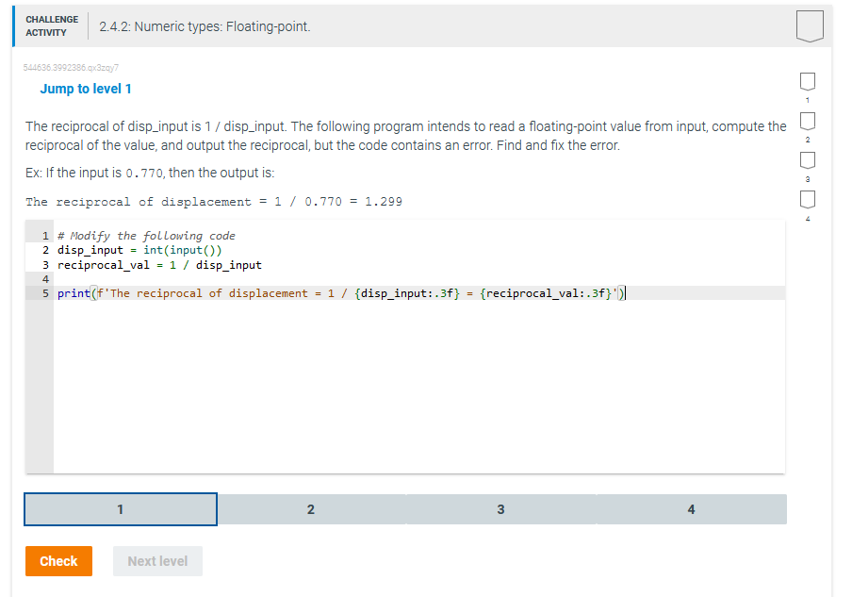
Task: Switch to level 2 tab
Action: point(311,509)
